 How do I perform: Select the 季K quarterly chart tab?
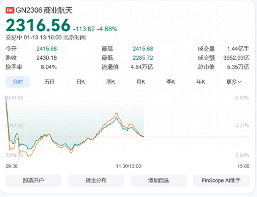(171, 82)
